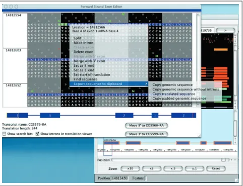Click the Location = 14812566 text
The height and width of the screenshot is (186, 243).
tap(89, 27)
